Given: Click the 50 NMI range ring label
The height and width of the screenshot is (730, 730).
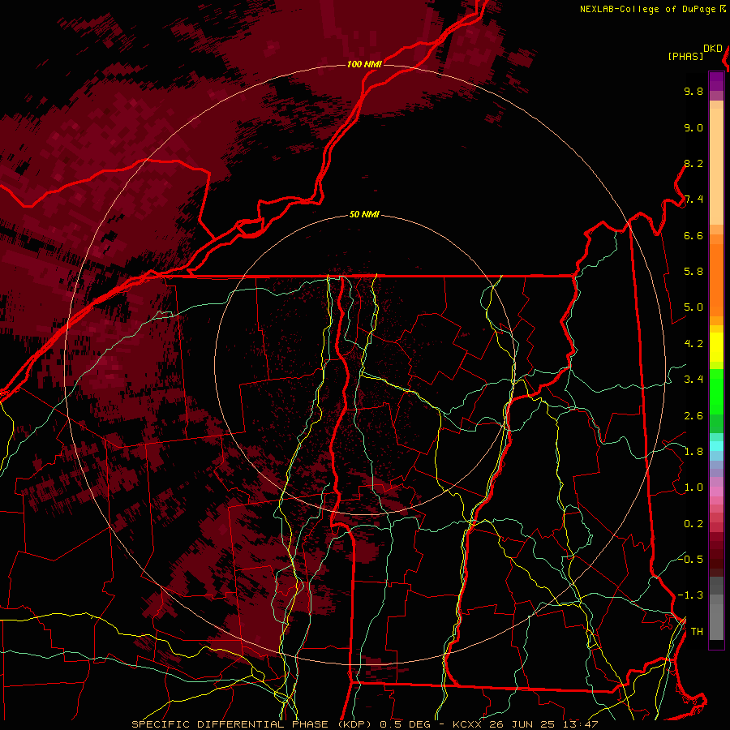Looking at the screenshot, I should pos(364,215).
